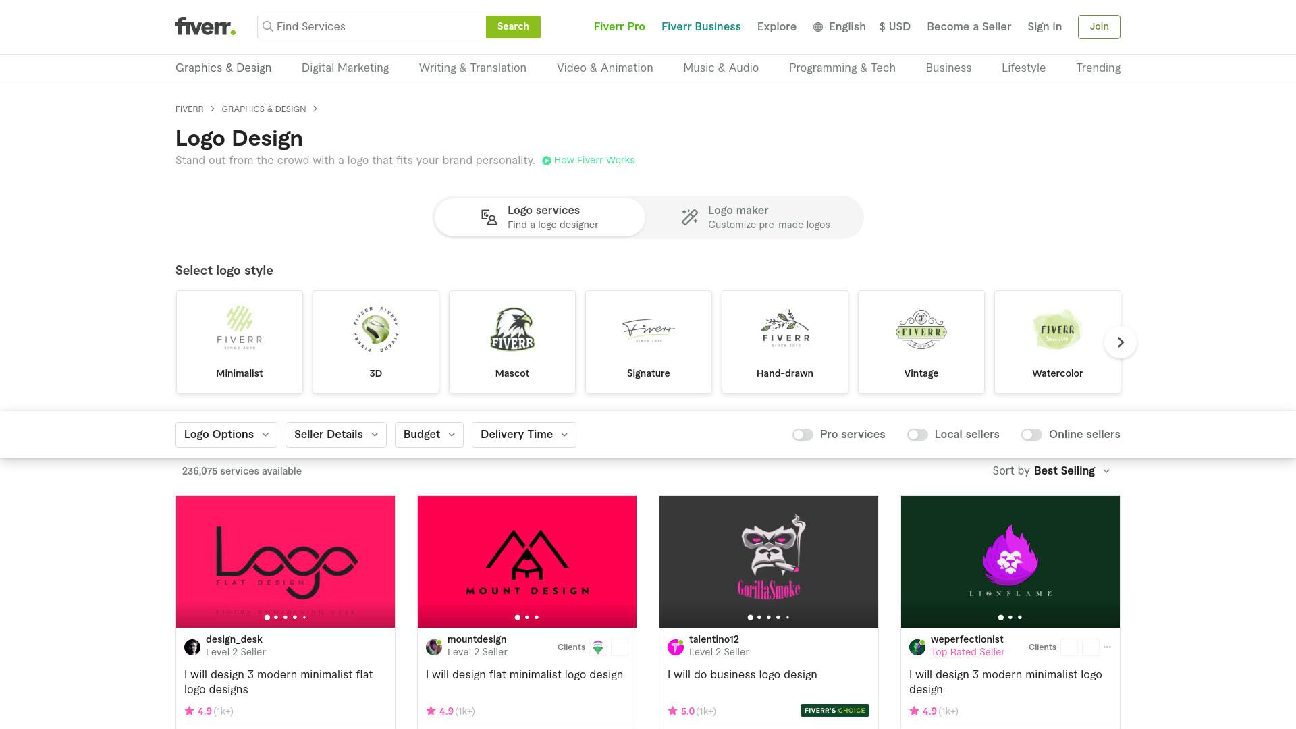Open the $ USD currency selector
Image resolution: width=1296 pixels, height=729 pixels.
pos(895,27)
